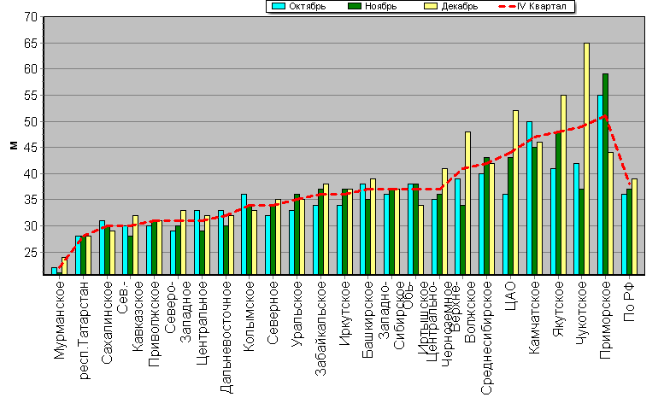Select the IV Квартал legend label
664x409 pixels.
tap(542, 6)
